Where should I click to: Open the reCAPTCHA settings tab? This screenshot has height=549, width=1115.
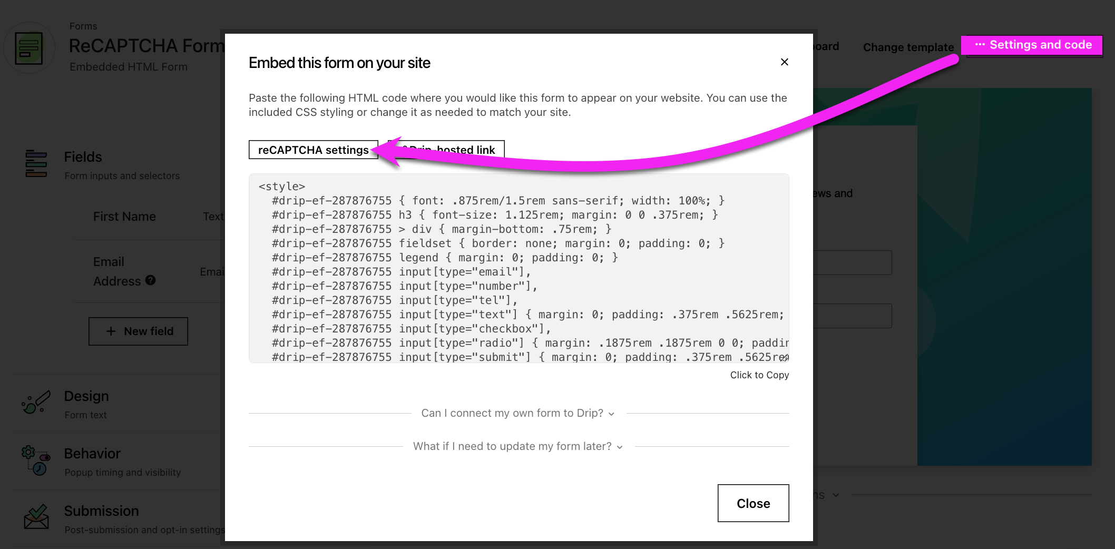click(313, 150)
